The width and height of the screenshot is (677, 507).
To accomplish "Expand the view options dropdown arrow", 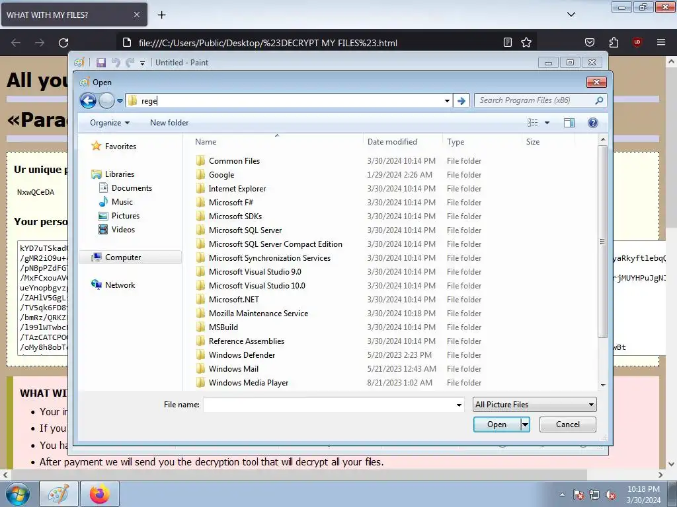I will point(547,123).
